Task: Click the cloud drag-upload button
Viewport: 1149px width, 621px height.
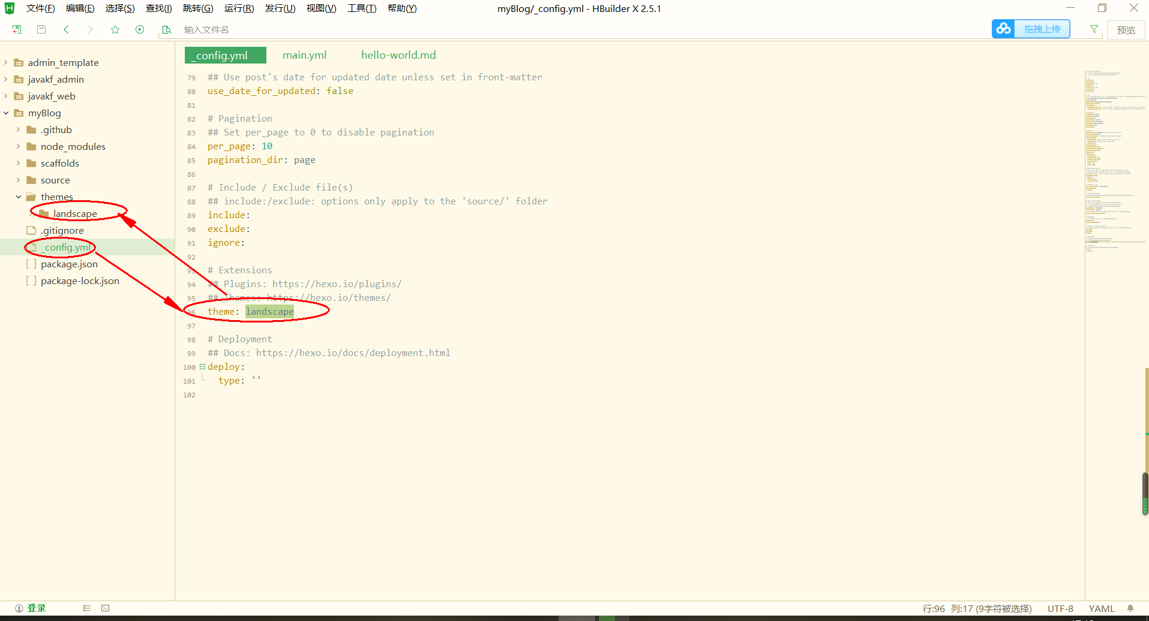Action: tap(1031, 29)
